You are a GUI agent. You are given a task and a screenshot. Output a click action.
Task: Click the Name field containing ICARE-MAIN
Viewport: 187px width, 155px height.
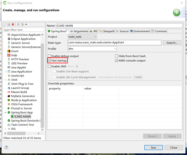click(x=119, y=26)
